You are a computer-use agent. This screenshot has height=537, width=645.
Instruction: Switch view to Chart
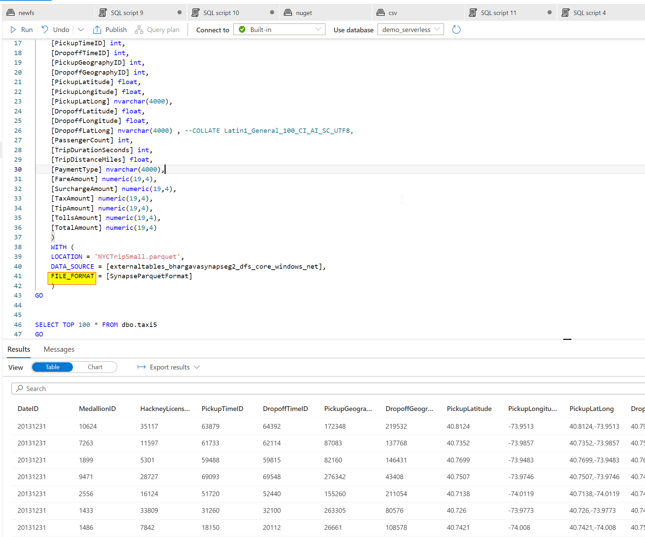coord(95,367)
